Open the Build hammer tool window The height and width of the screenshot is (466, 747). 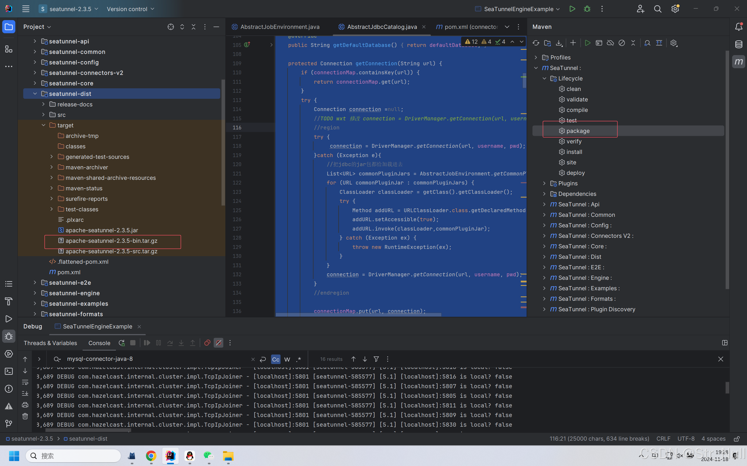tap(9, 301)
